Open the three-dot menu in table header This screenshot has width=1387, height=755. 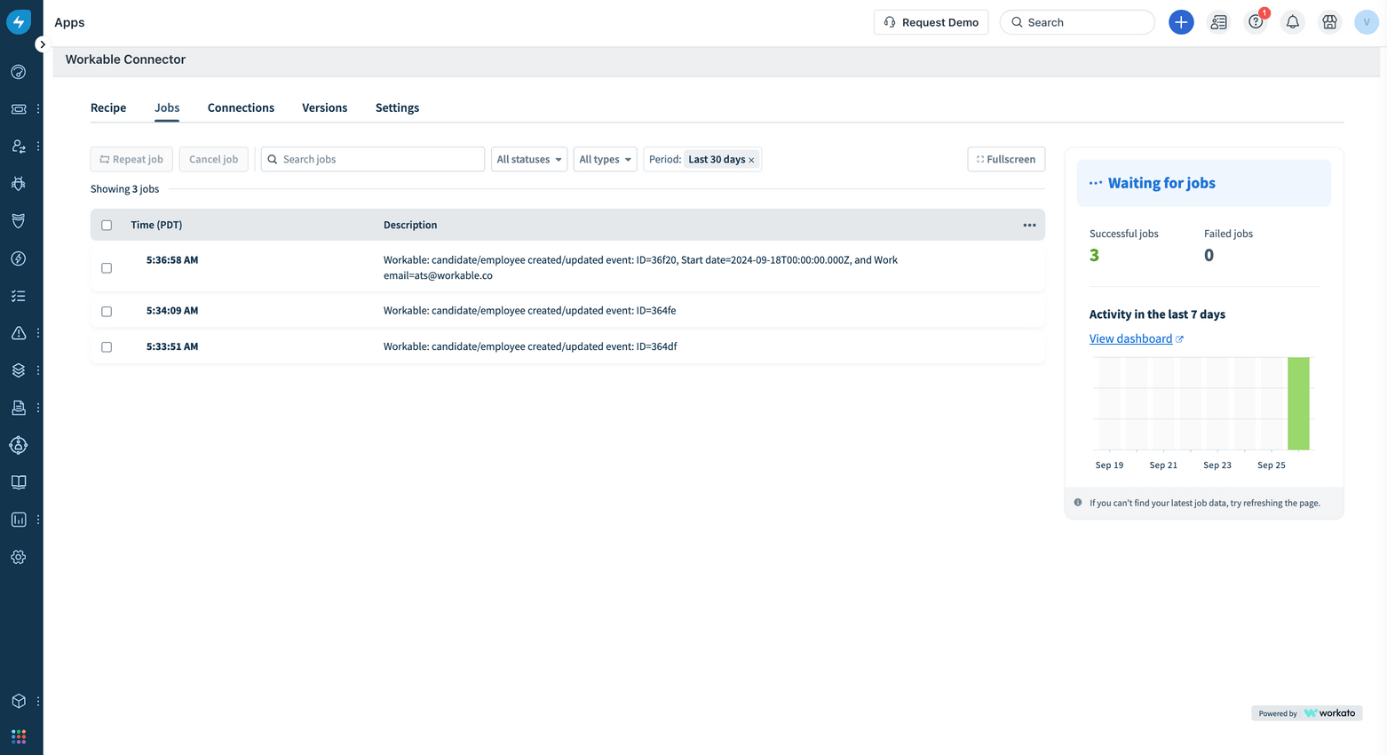click(x=1029, y=225)
